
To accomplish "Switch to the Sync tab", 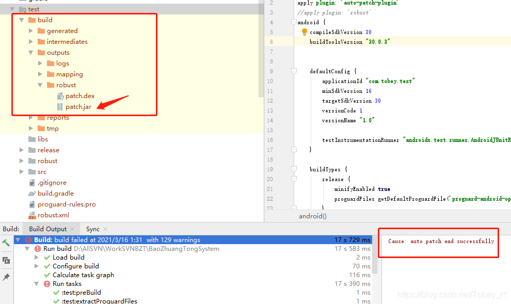I will click(x=93, y=229).
